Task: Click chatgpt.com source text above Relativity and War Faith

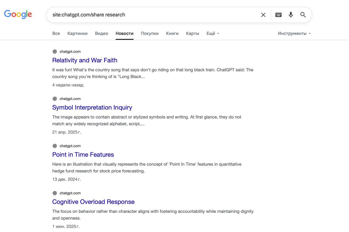Action: coord(70,51)
